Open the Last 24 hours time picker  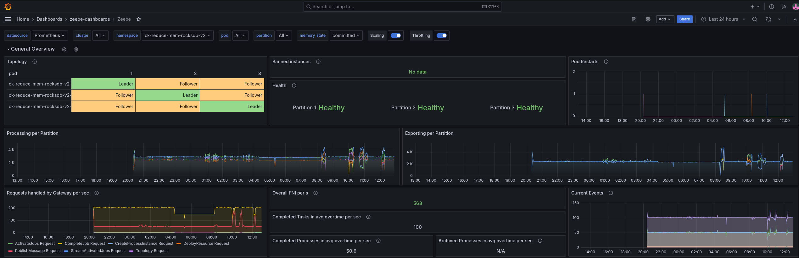click(x=723, y=19)
